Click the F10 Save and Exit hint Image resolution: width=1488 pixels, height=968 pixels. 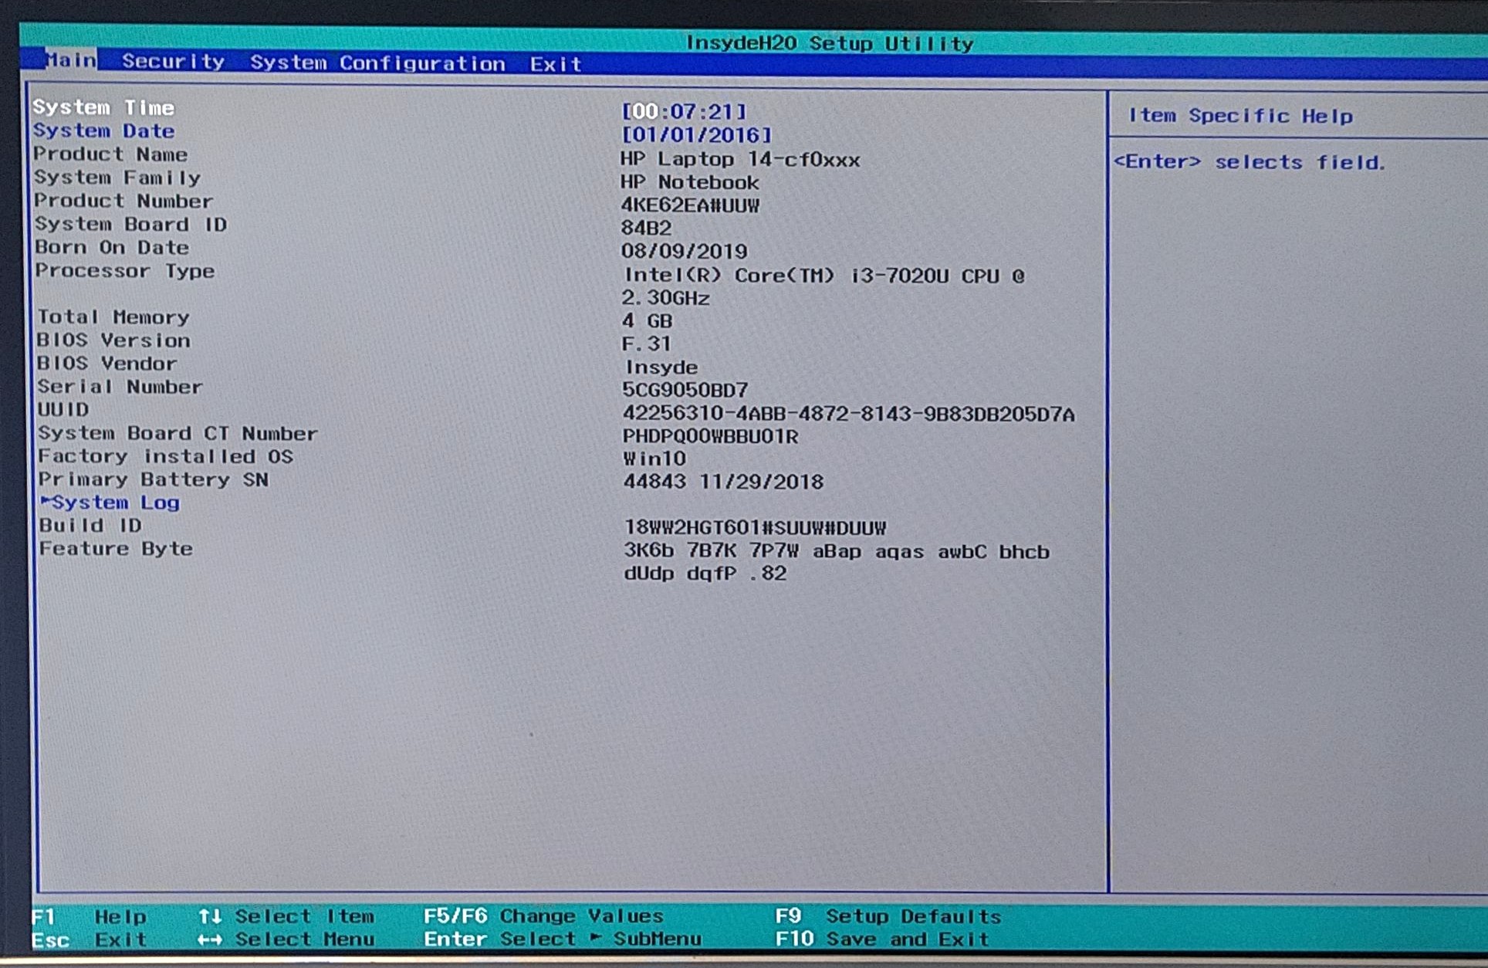pos(882,939)
